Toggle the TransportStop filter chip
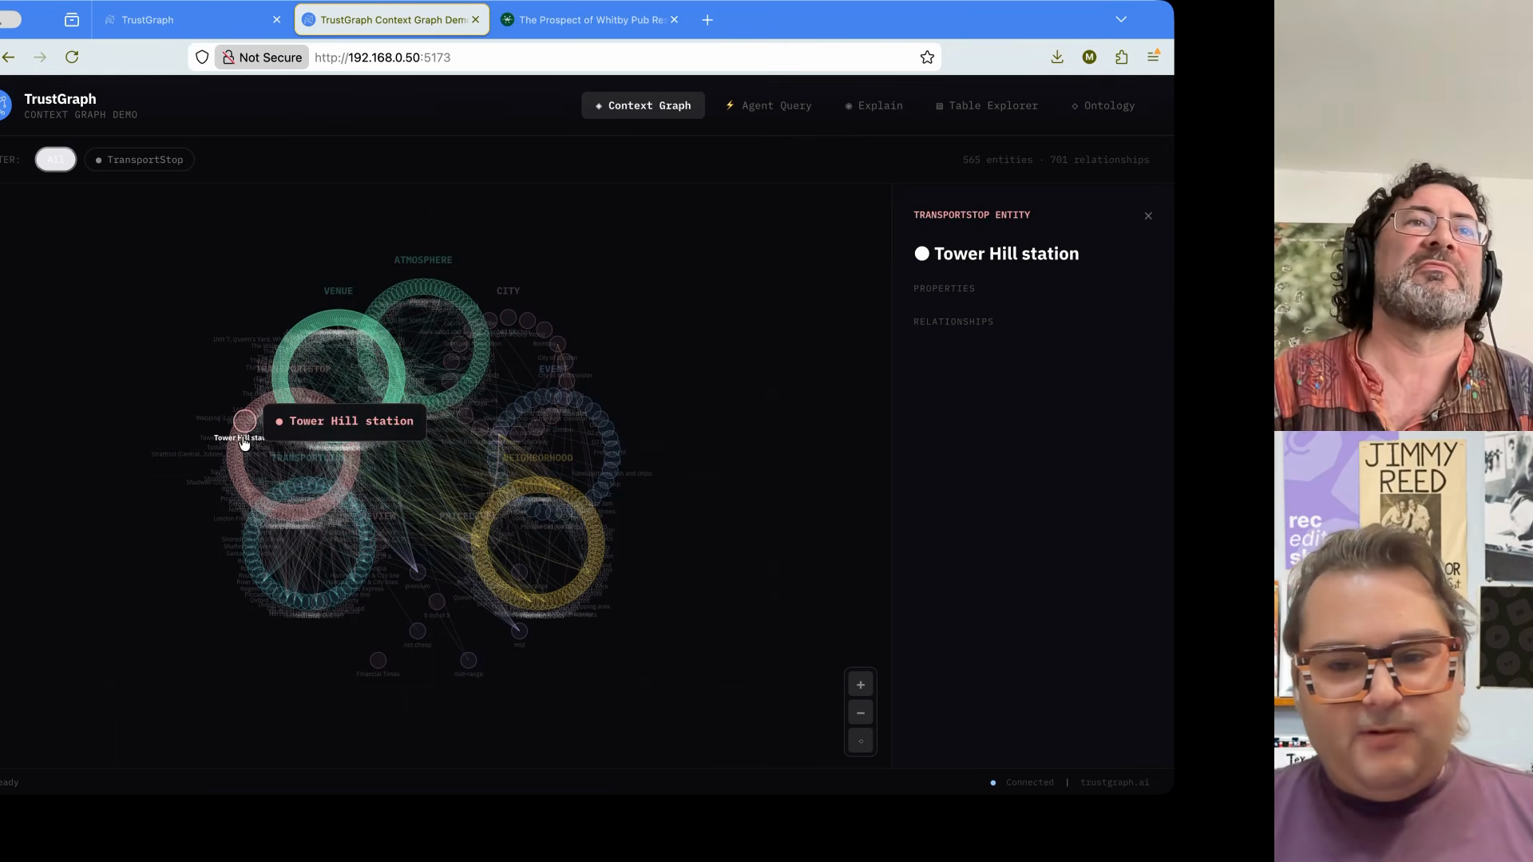Viewport: 1533px width, 862px height. 140,160
